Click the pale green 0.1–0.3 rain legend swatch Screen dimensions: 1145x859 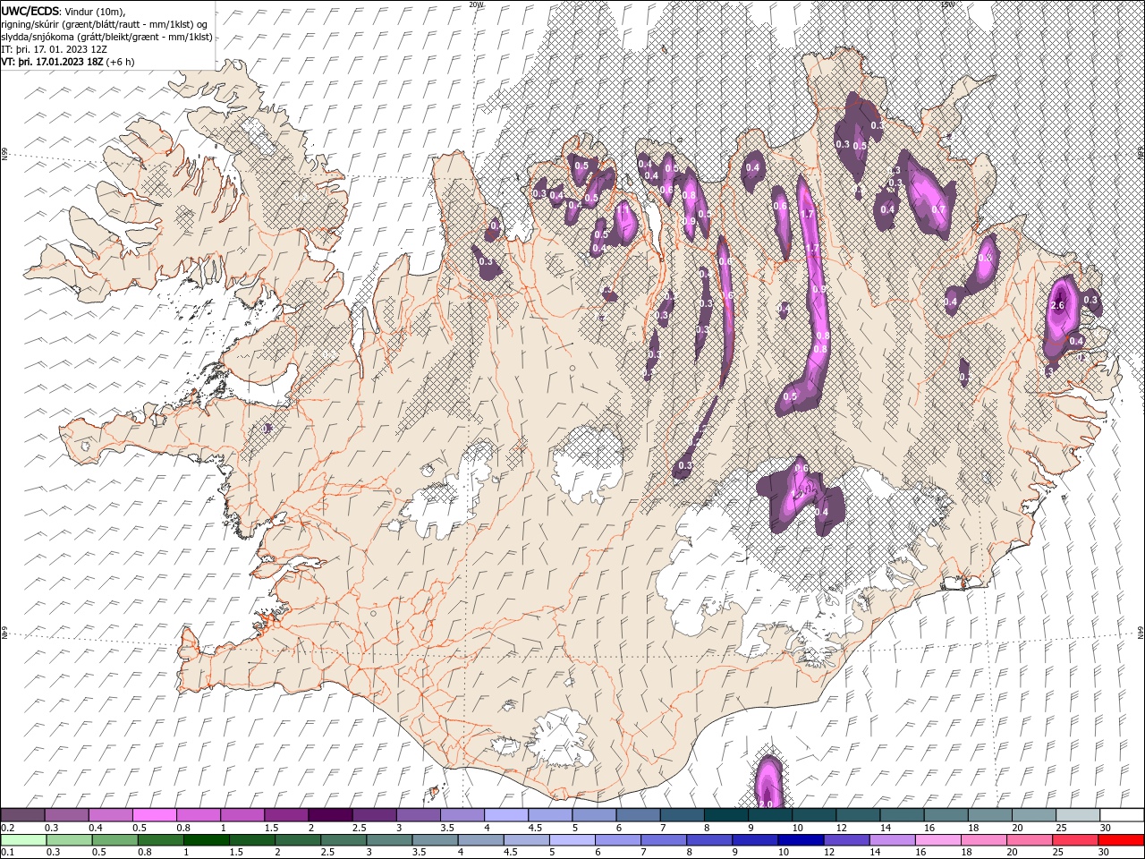pyautogui.click(x=24, y=840)
